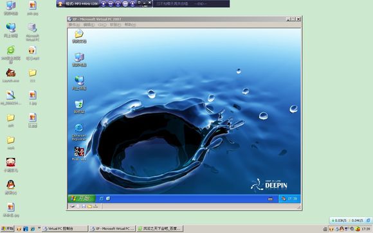
Task: Pause playback in the music player bar
Action: 118,4
